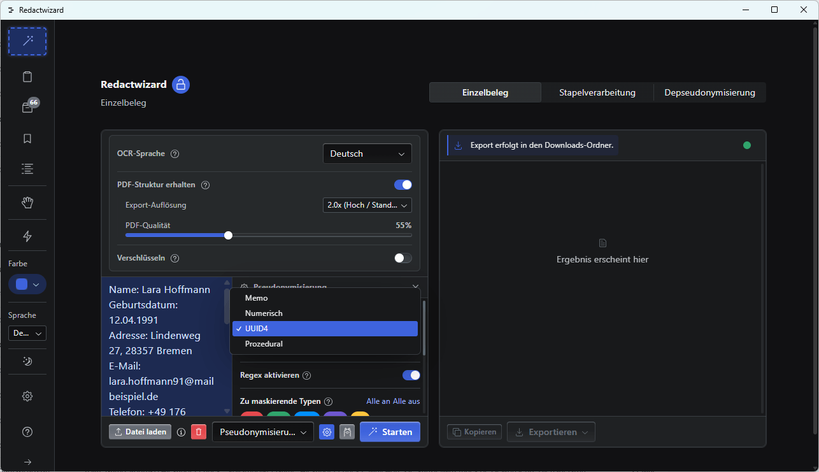
Task: Choose UUID4 from the dropdown list
Action: pyautogui.click(x=325, y=329)
